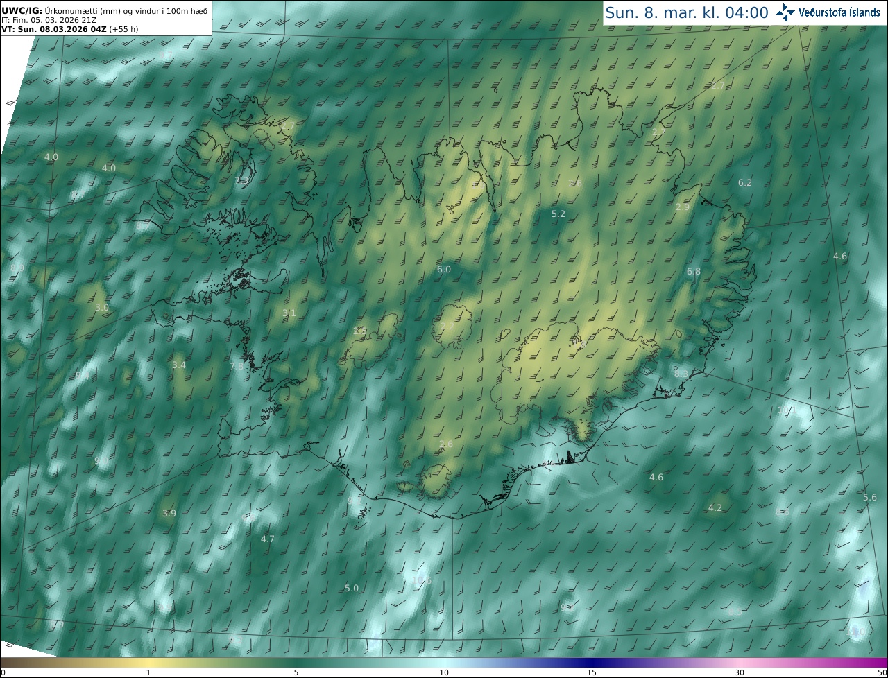Click the 7.8 value on the map
888x678 pixels.
pyautogui.click(x=237, y=367)
